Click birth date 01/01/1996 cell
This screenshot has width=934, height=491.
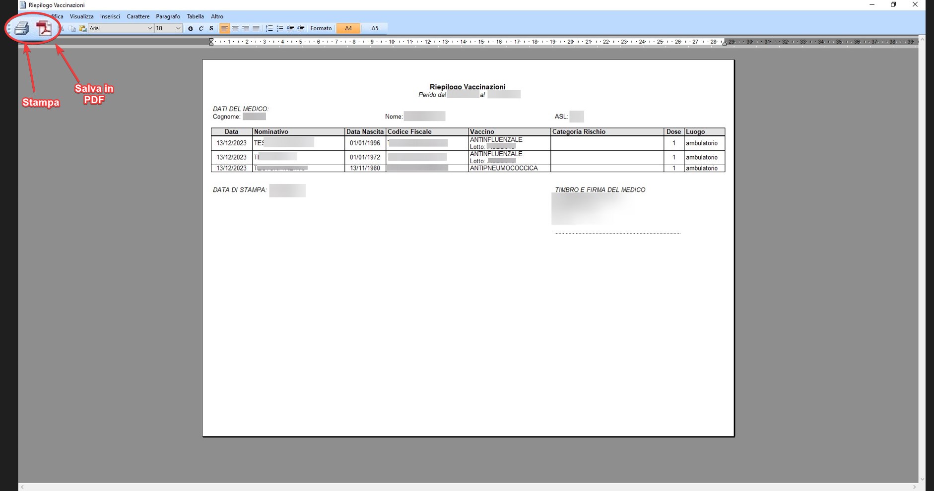pyautogui.click(x=365, y=143)
